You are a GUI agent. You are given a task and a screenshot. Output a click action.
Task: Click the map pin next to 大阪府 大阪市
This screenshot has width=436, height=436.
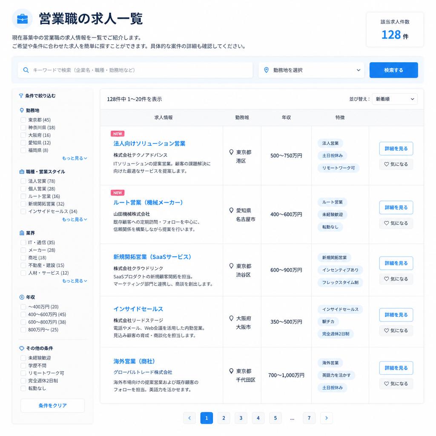coord(231,318)
